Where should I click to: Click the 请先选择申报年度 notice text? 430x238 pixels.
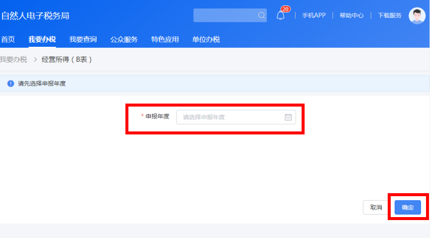[42, 84]
